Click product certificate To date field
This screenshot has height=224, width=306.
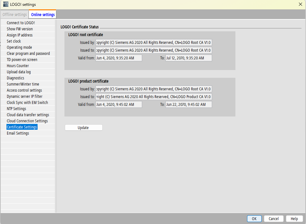click(x=189, y=105)
